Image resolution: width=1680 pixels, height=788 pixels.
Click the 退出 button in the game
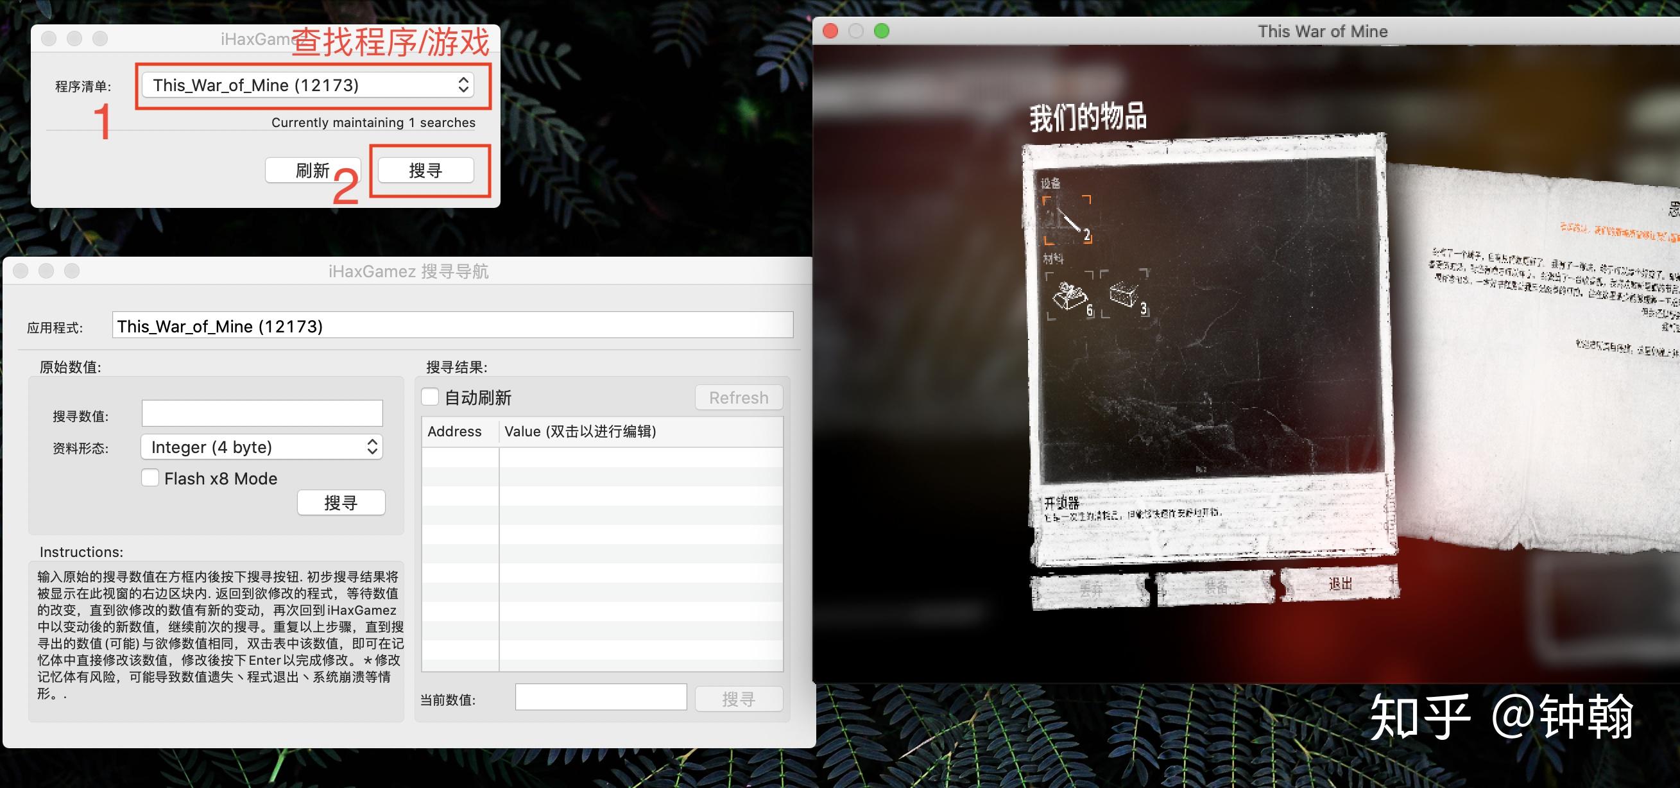click(1341, 583)
